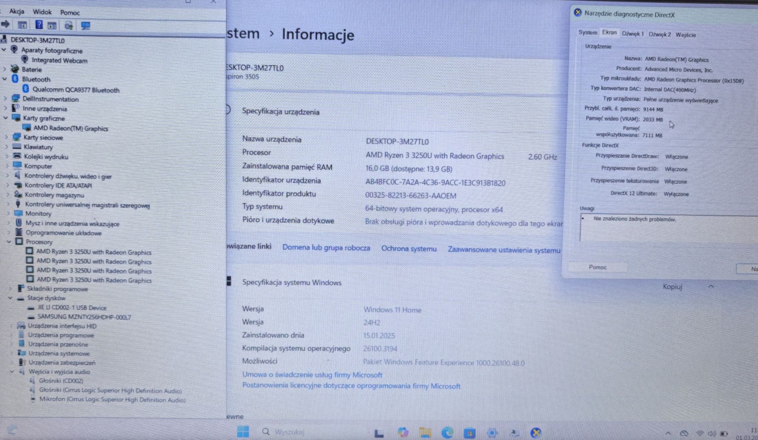Select the Ekran tab in DirectX tool

coord(609,32)
